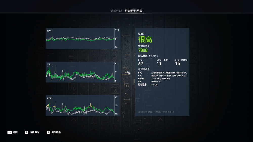
Task: Click the test date 2020/12/25 10:10
Action: pyautogui.click(x=165, y=112)
